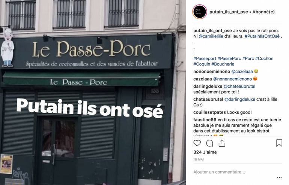The image size is (289, 185).
Task: Open the #PutainIlsOntOsé hashtag
Action: point(262,36)
